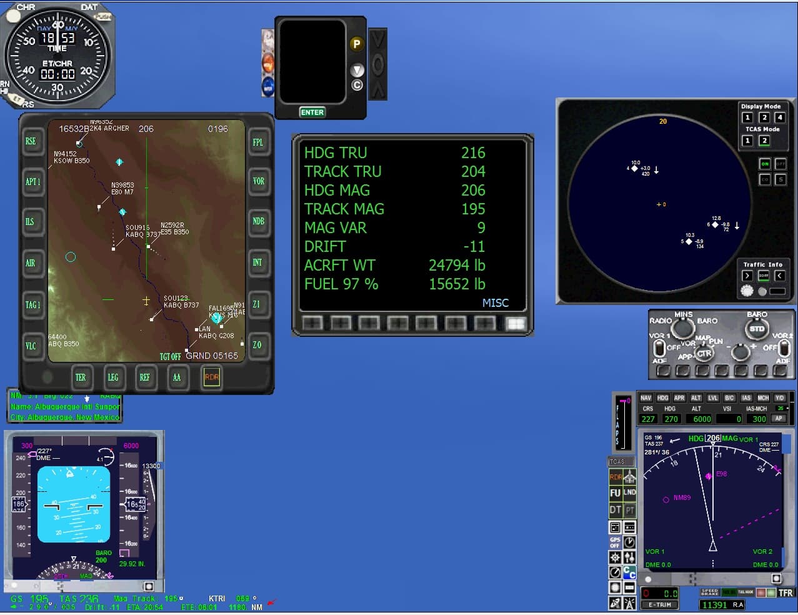Viewport: 798px width, 615px height.
Task: Toggle the Y/D yaw damper button
Action: pyautogui.click(x=779, y=398)
